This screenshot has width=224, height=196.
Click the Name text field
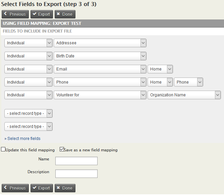pos(76,161)
